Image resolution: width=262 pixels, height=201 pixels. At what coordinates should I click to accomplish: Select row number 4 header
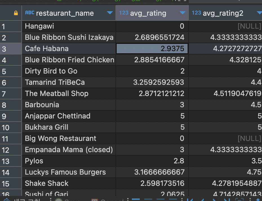click(11, 60)
